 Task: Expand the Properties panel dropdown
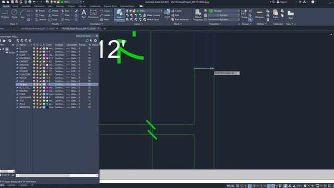[216, 24]
